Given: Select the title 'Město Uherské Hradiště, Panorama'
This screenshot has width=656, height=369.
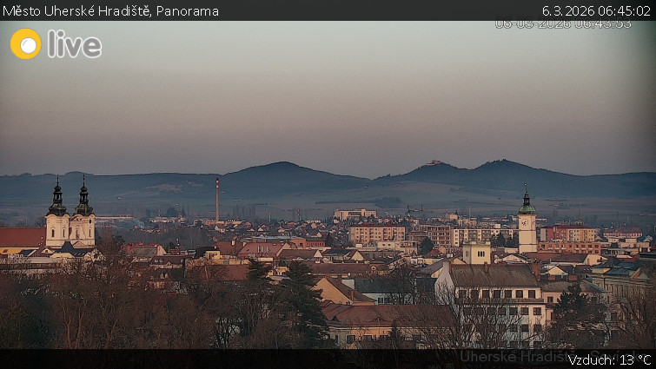Looking at the screenshot, I should click(x=110, y=11).
